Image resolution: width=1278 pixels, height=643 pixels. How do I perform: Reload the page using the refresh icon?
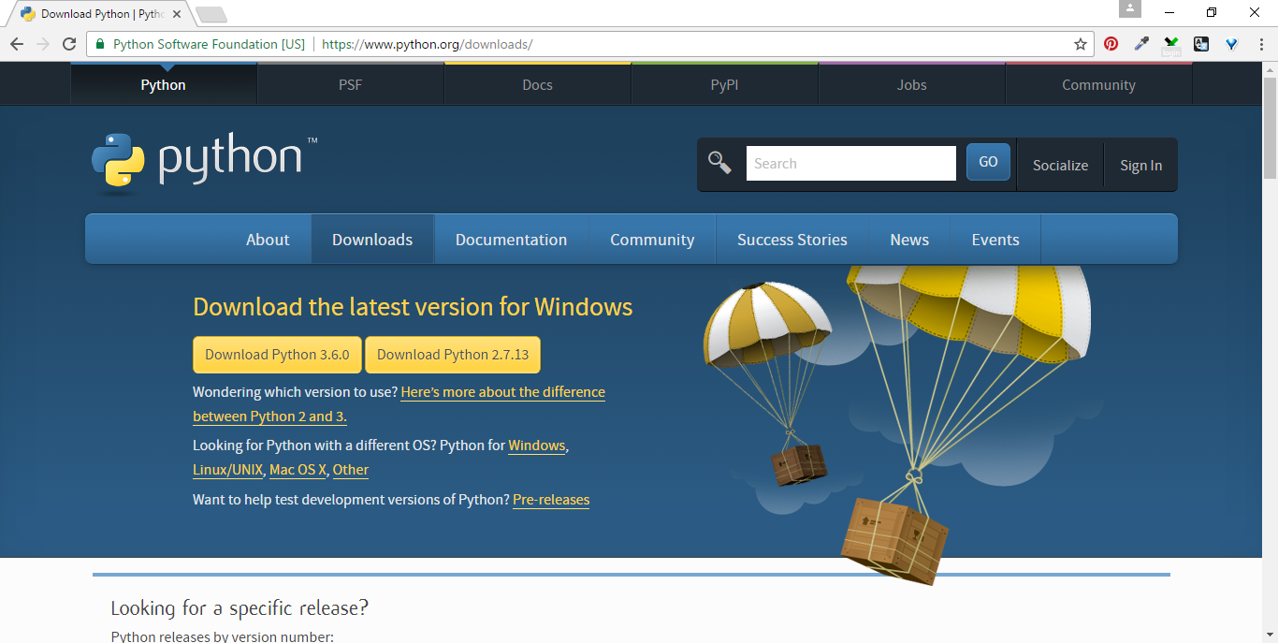coord(69,44)
